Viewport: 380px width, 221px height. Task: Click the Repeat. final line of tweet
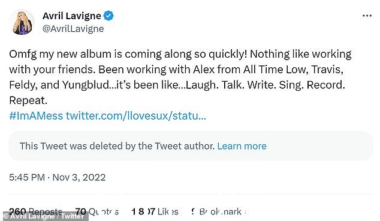click(28, 100)
